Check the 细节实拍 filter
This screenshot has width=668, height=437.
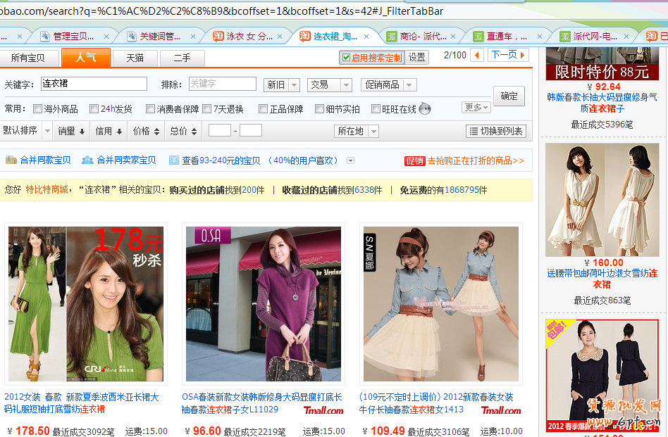tap(319, 109)
